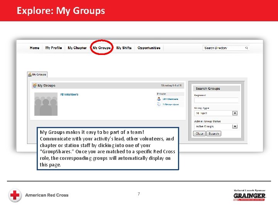The height and width of the screenshot is (209, 278).
Task: Click the My Groups tab people icon
Action: click(30, 75)
